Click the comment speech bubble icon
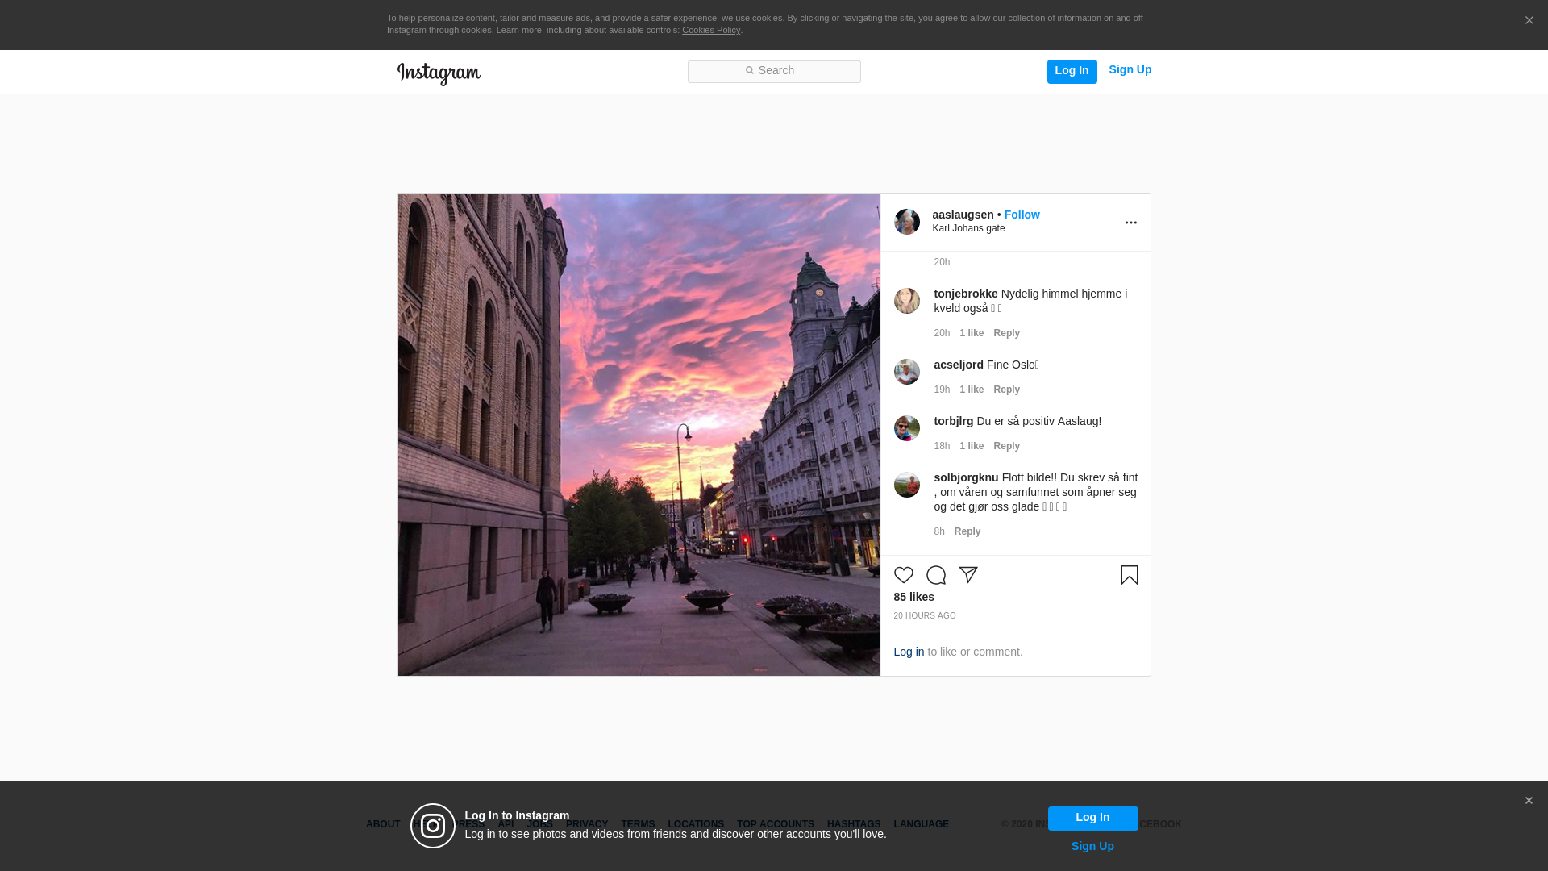Viewport: 1548px width, 871px height. coord(935,575)
